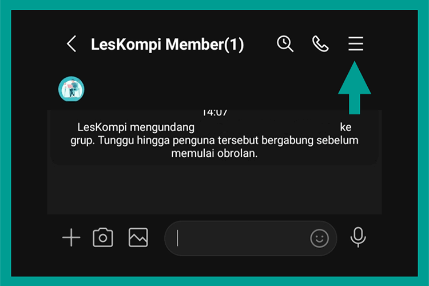Select the group profile avatar picture
Screen dimensions: 429x286
(71, 89)
